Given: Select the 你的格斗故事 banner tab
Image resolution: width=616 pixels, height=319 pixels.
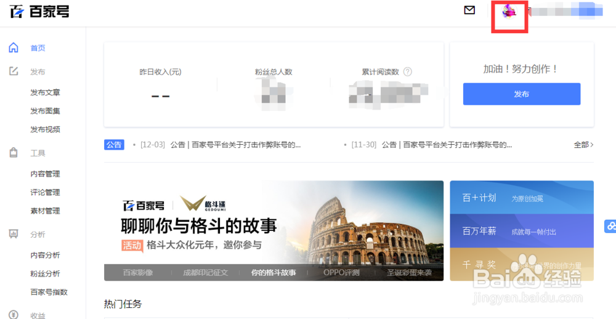Looking at the screenshot, I should (x=274, y=273).
